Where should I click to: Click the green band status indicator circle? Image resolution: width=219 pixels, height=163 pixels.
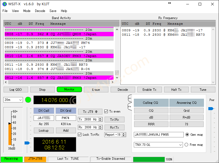(x=28, y=100)
